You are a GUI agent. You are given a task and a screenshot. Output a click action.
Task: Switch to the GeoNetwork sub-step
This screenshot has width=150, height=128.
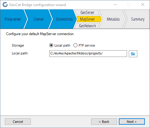tap(87, 26)
